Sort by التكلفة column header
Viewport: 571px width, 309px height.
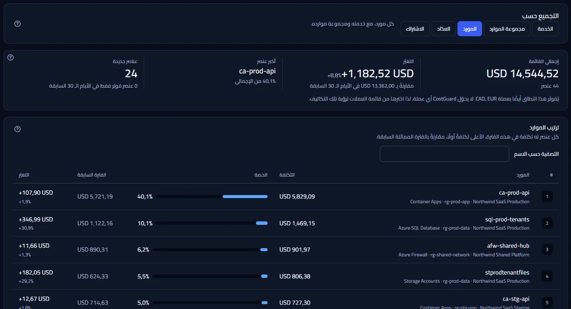coord(287,175)
